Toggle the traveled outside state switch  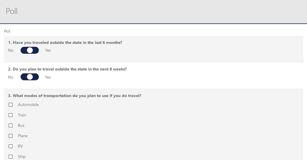pyautogui.click(x=30, y=50)
